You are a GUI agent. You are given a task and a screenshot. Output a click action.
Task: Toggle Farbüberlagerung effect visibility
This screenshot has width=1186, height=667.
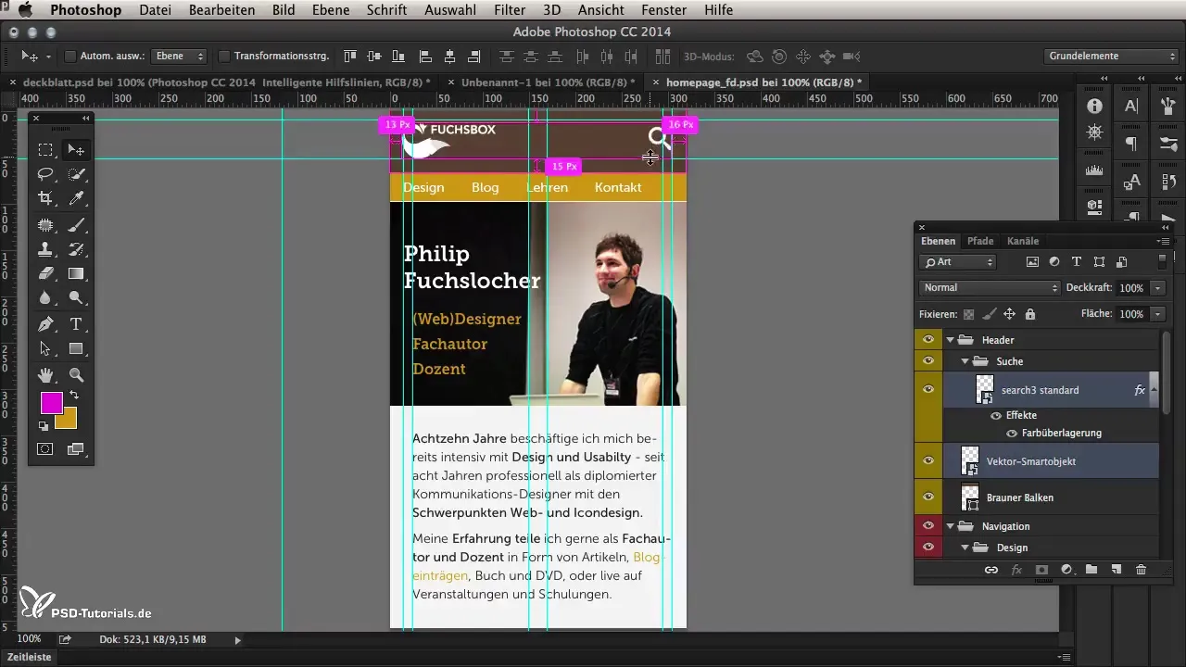[1012, 433]
